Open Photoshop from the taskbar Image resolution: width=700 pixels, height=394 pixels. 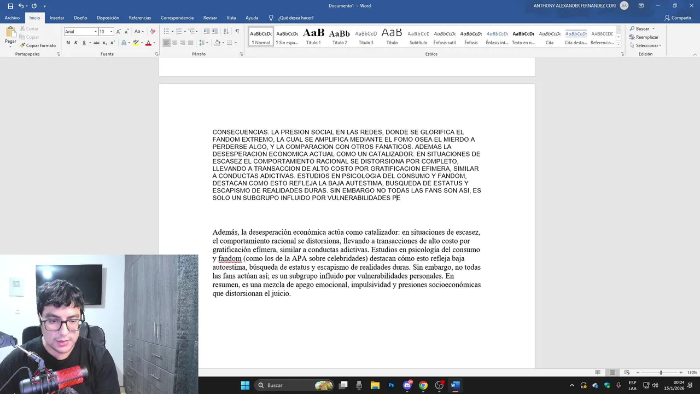[391, 385]
